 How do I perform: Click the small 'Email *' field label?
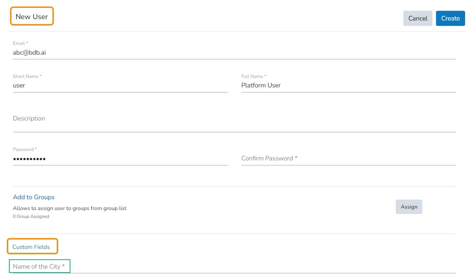(20, 43)
